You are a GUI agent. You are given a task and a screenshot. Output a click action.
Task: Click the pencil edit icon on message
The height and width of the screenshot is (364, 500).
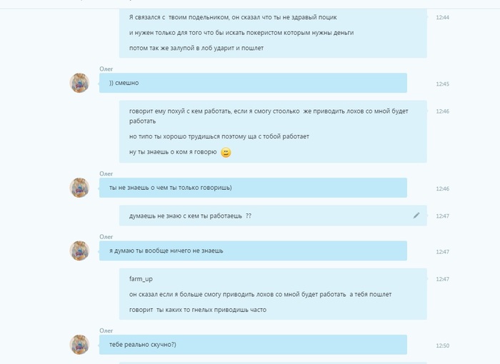tap(416, 216)
